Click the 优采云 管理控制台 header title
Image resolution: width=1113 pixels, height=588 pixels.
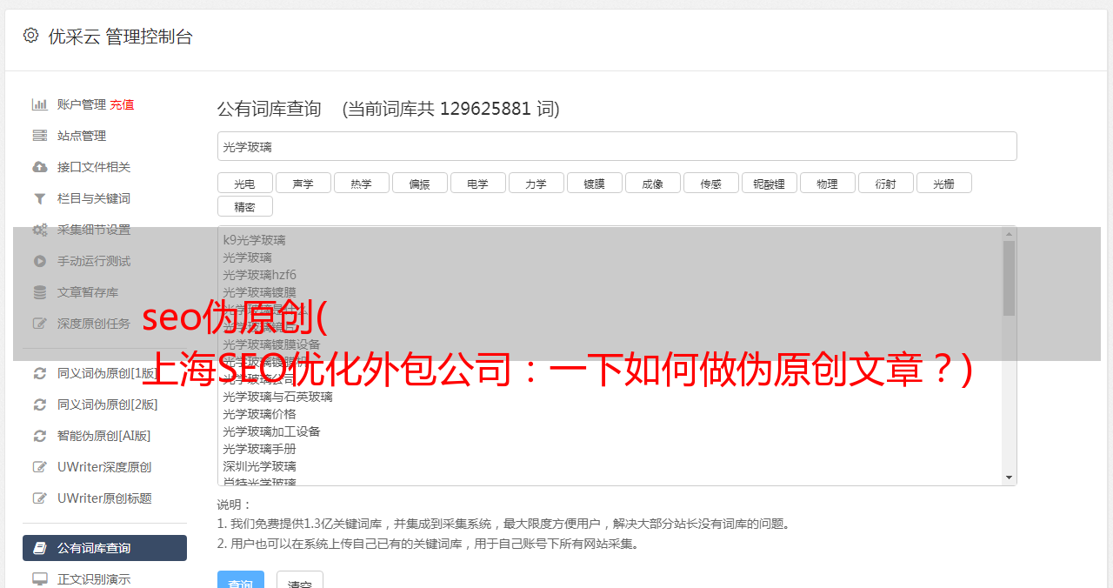[x=120, y=37]
